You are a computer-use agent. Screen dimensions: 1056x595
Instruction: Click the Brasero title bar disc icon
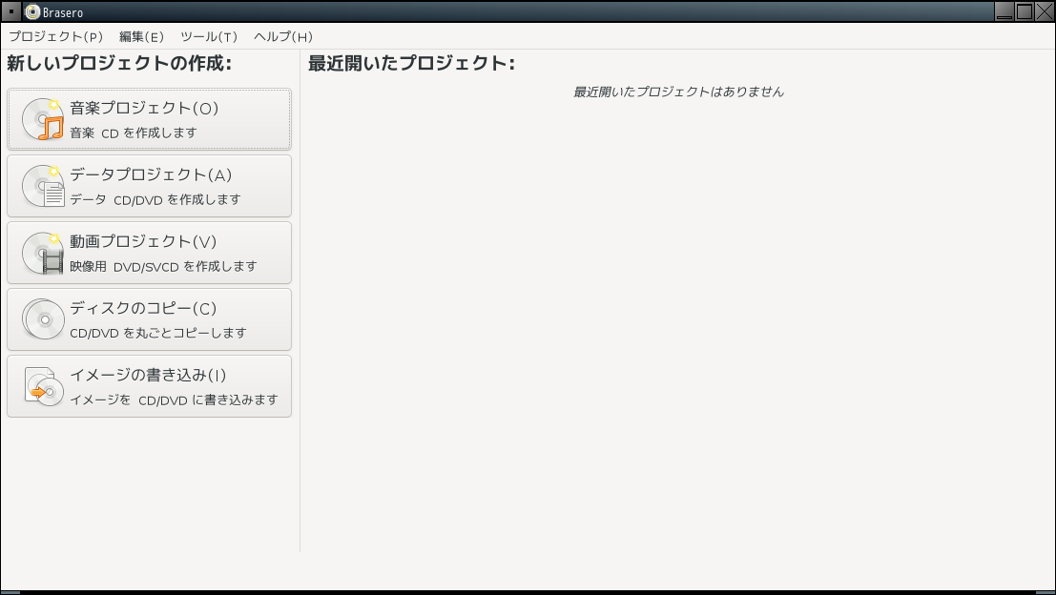(x=32, y=11)
